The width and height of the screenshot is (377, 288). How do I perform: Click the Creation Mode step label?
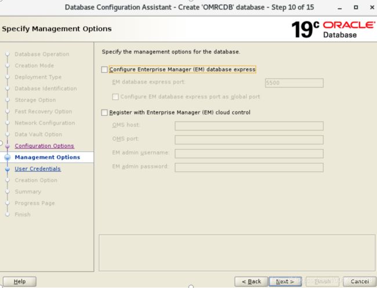coord(34,65)
